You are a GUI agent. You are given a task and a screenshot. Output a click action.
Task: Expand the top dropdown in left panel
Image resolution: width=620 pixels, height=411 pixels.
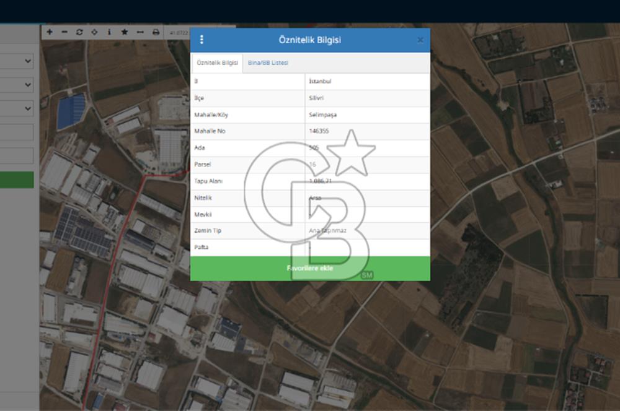[x=17, y=61]
